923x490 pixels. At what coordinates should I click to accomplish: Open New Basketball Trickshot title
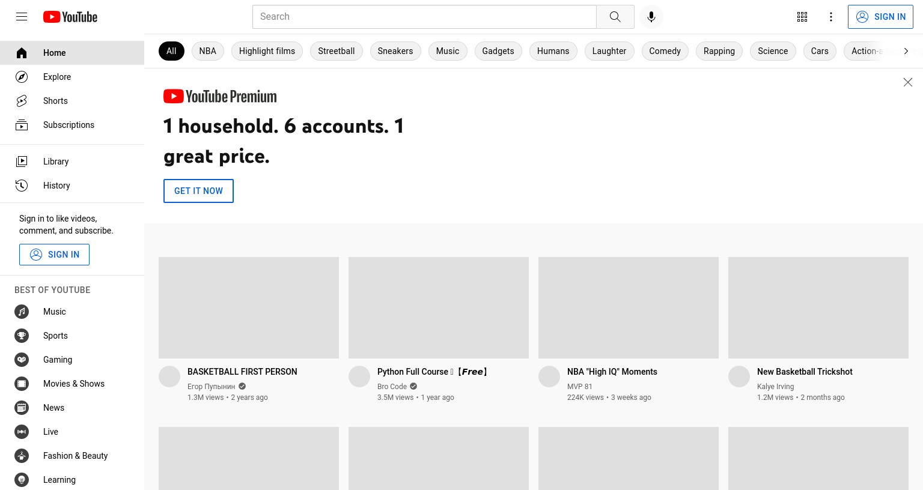[x=805, y=372]
